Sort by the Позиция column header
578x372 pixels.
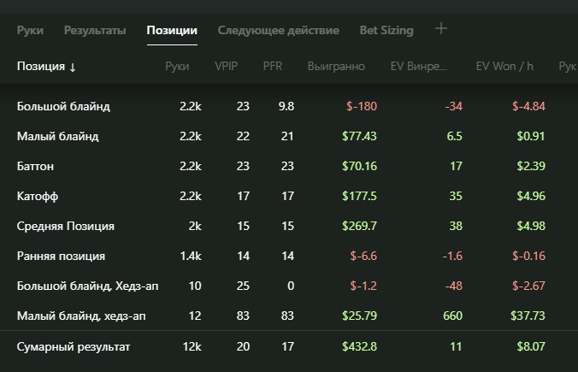(x=46, y=67)
